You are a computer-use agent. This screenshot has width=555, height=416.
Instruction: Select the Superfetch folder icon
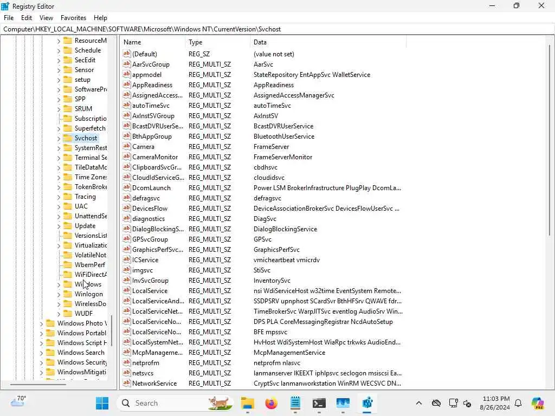pos(68,128)
